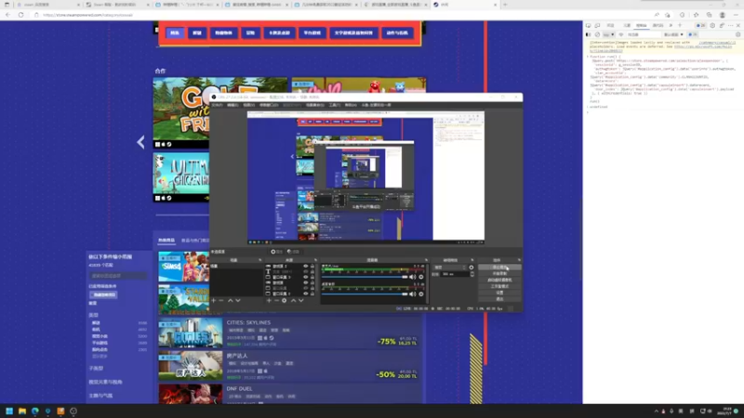The width and height of the screenshot is (744, 418).
Task: Open console settings gear in DevTools console toolbar
Action: click(x=737, y=34)
